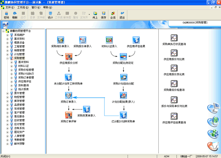The width and height of the screenshot is (221, 158).
Task: Open the 计划分配结果(录入) icon
Action: 123,95
